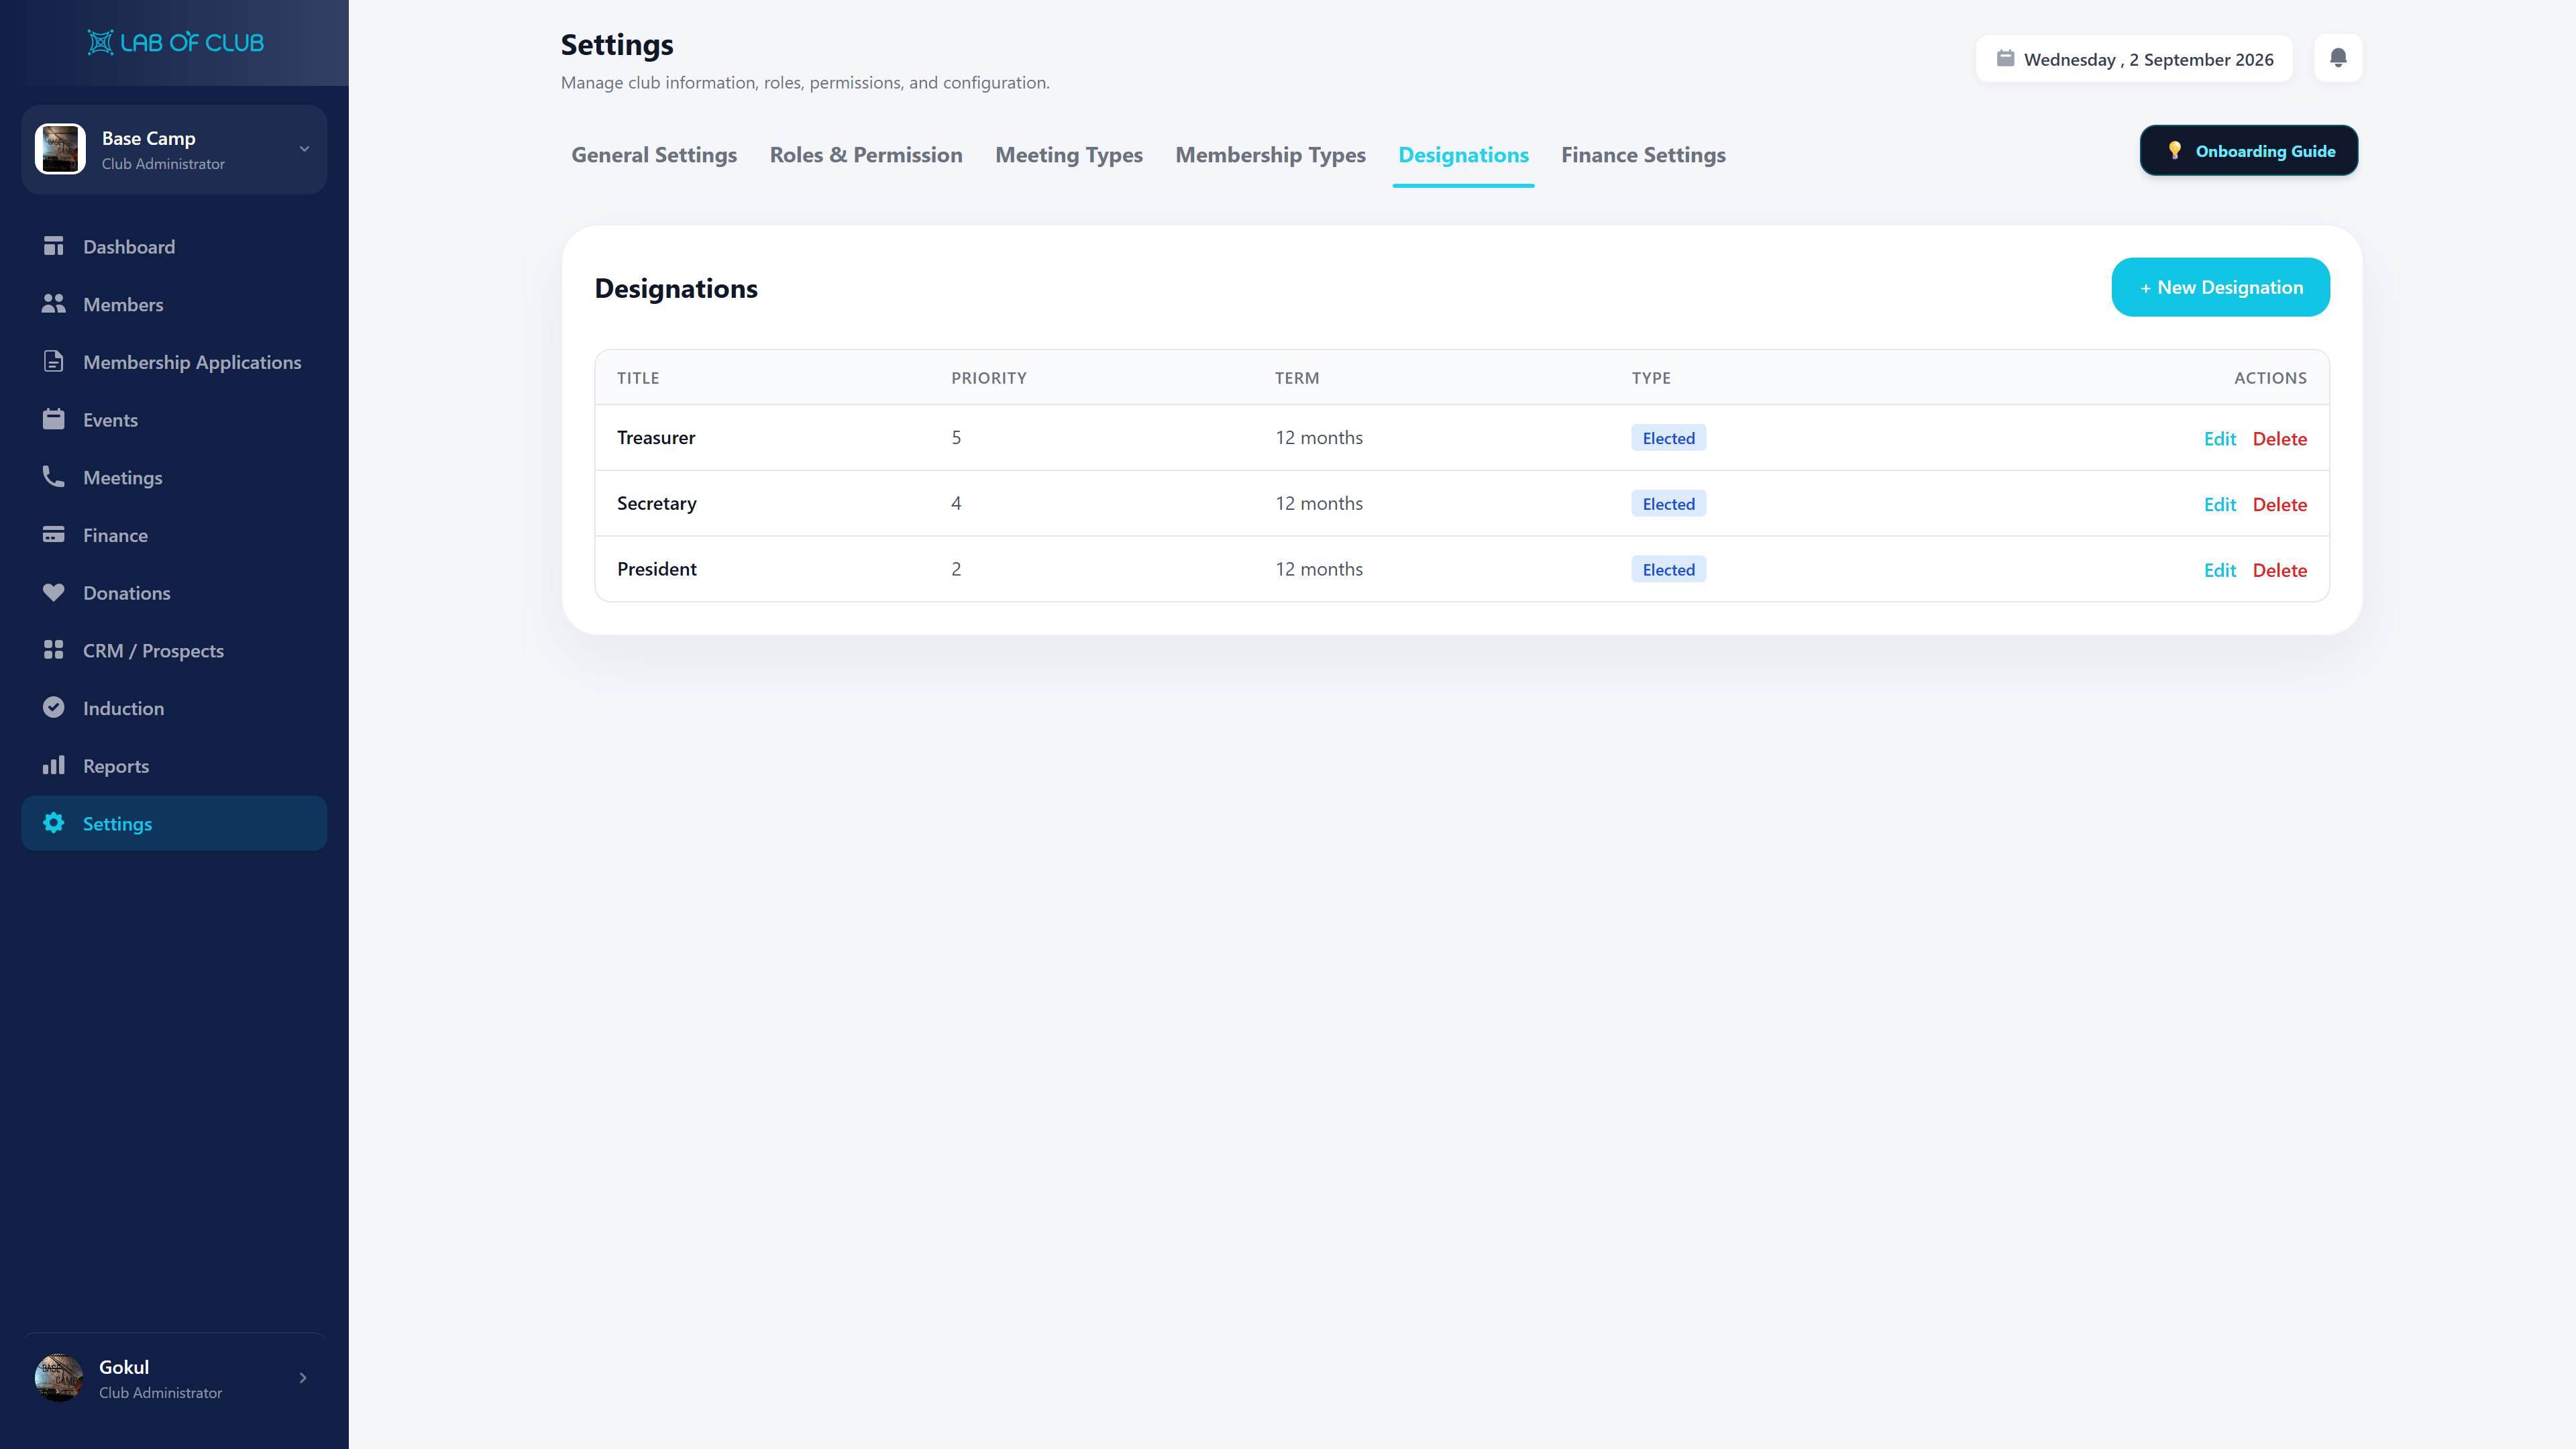Click the Membership Applications document icon
This screenshot has height=1449, width=2576.
[54, 362]
